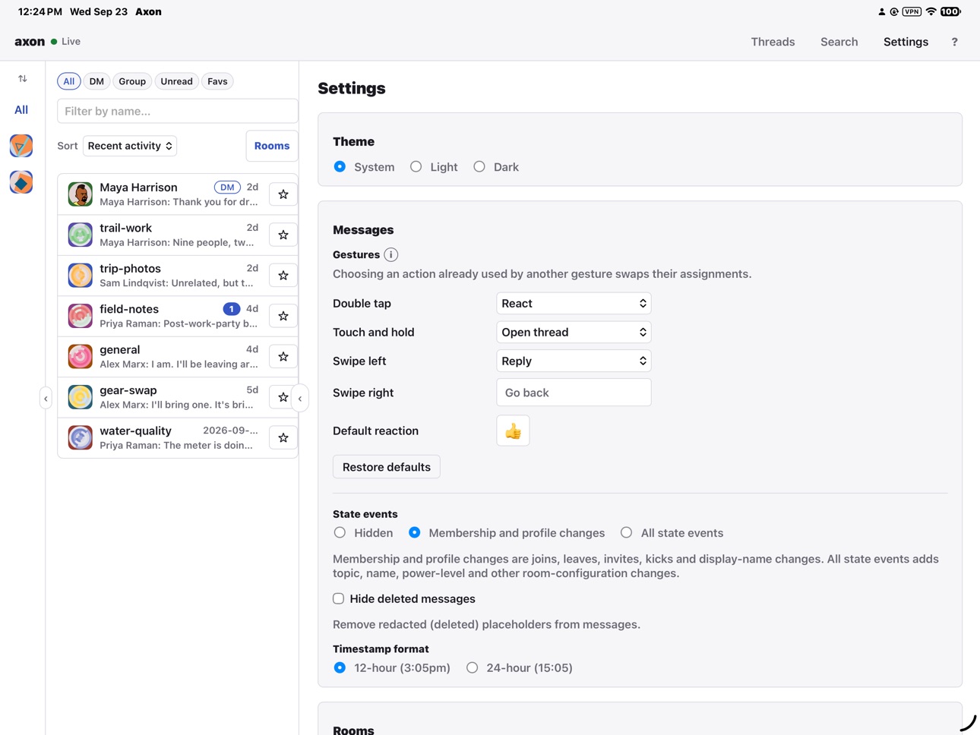
Task: Click the gear-swap room avatar
Action: tap(81, 397)
